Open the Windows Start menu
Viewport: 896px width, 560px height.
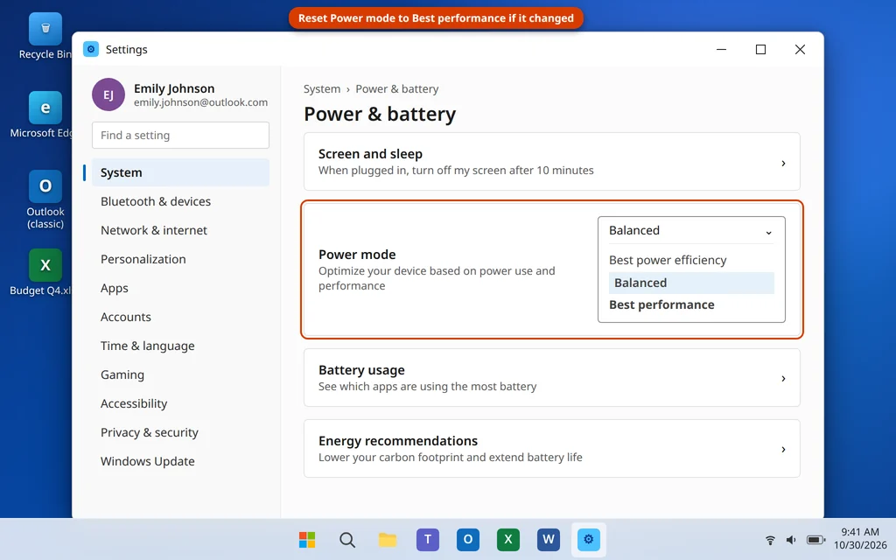307,539
